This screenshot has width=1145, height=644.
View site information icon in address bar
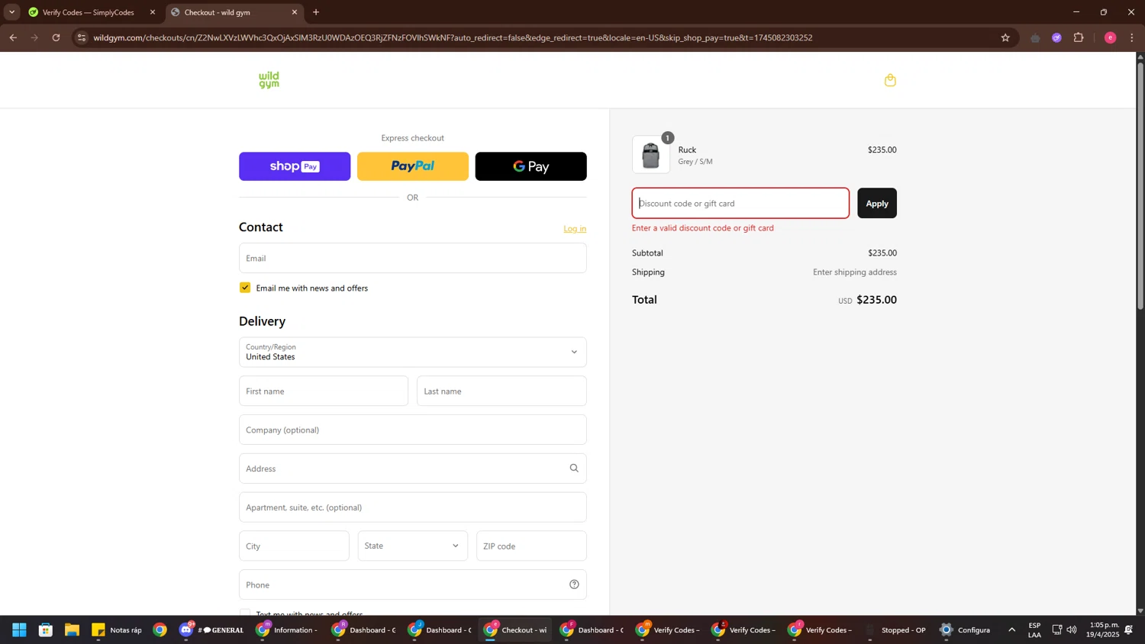(82, 37)
